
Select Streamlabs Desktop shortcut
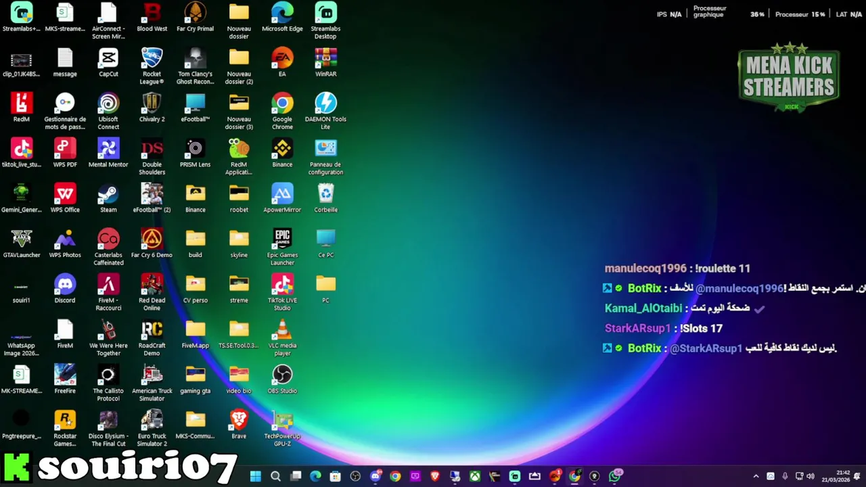click(325, 20)
